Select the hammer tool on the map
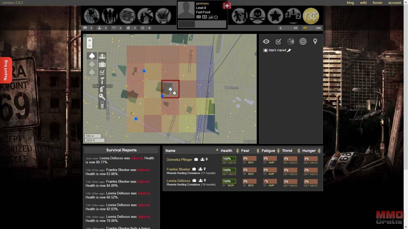 point(102,81)
